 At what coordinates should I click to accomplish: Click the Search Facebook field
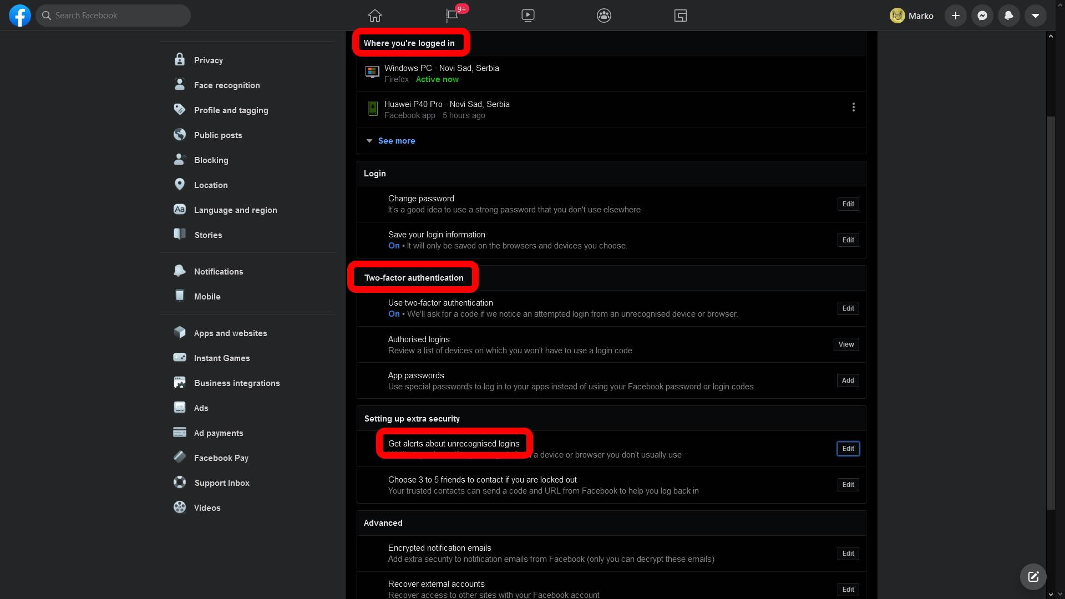pyautogui.click(x=114, y=16)
